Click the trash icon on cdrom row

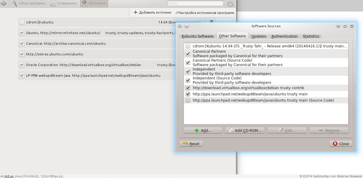click(x=211, y=22)
